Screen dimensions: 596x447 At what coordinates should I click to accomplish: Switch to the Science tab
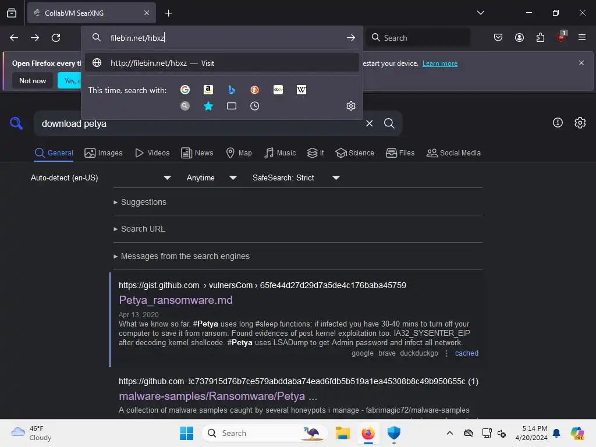point(354,153)
